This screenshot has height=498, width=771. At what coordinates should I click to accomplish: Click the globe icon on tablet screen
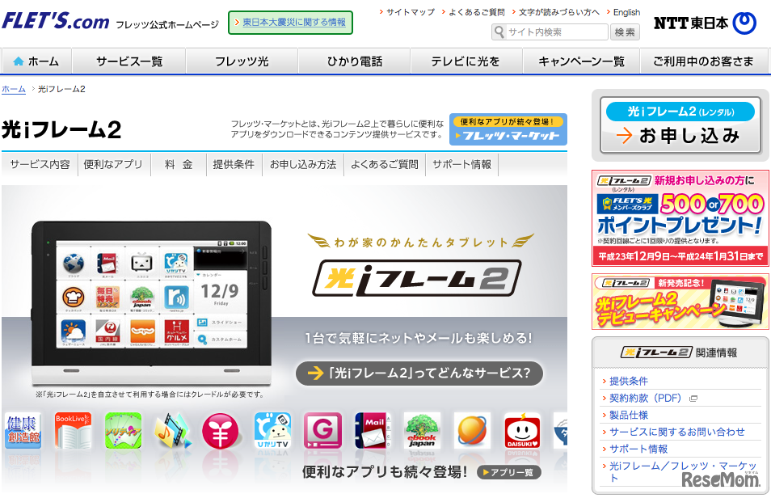tap(74, 264)
